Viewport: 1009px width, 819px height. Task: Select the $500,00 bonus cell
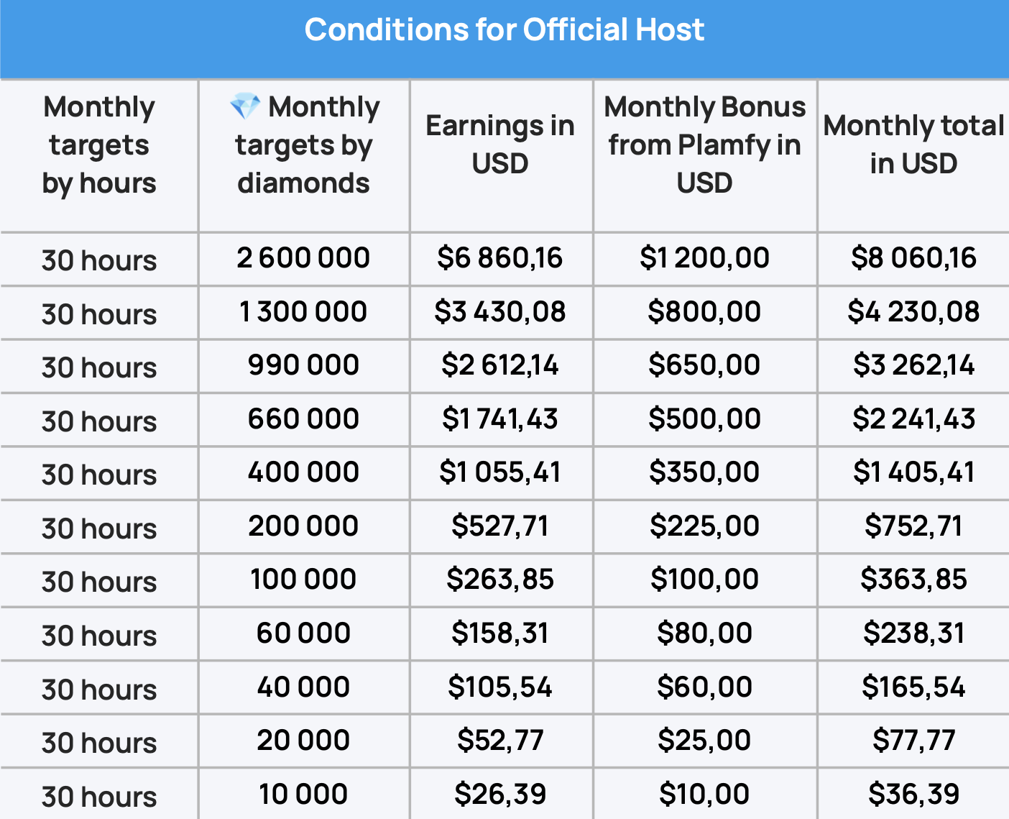(705, 419)
